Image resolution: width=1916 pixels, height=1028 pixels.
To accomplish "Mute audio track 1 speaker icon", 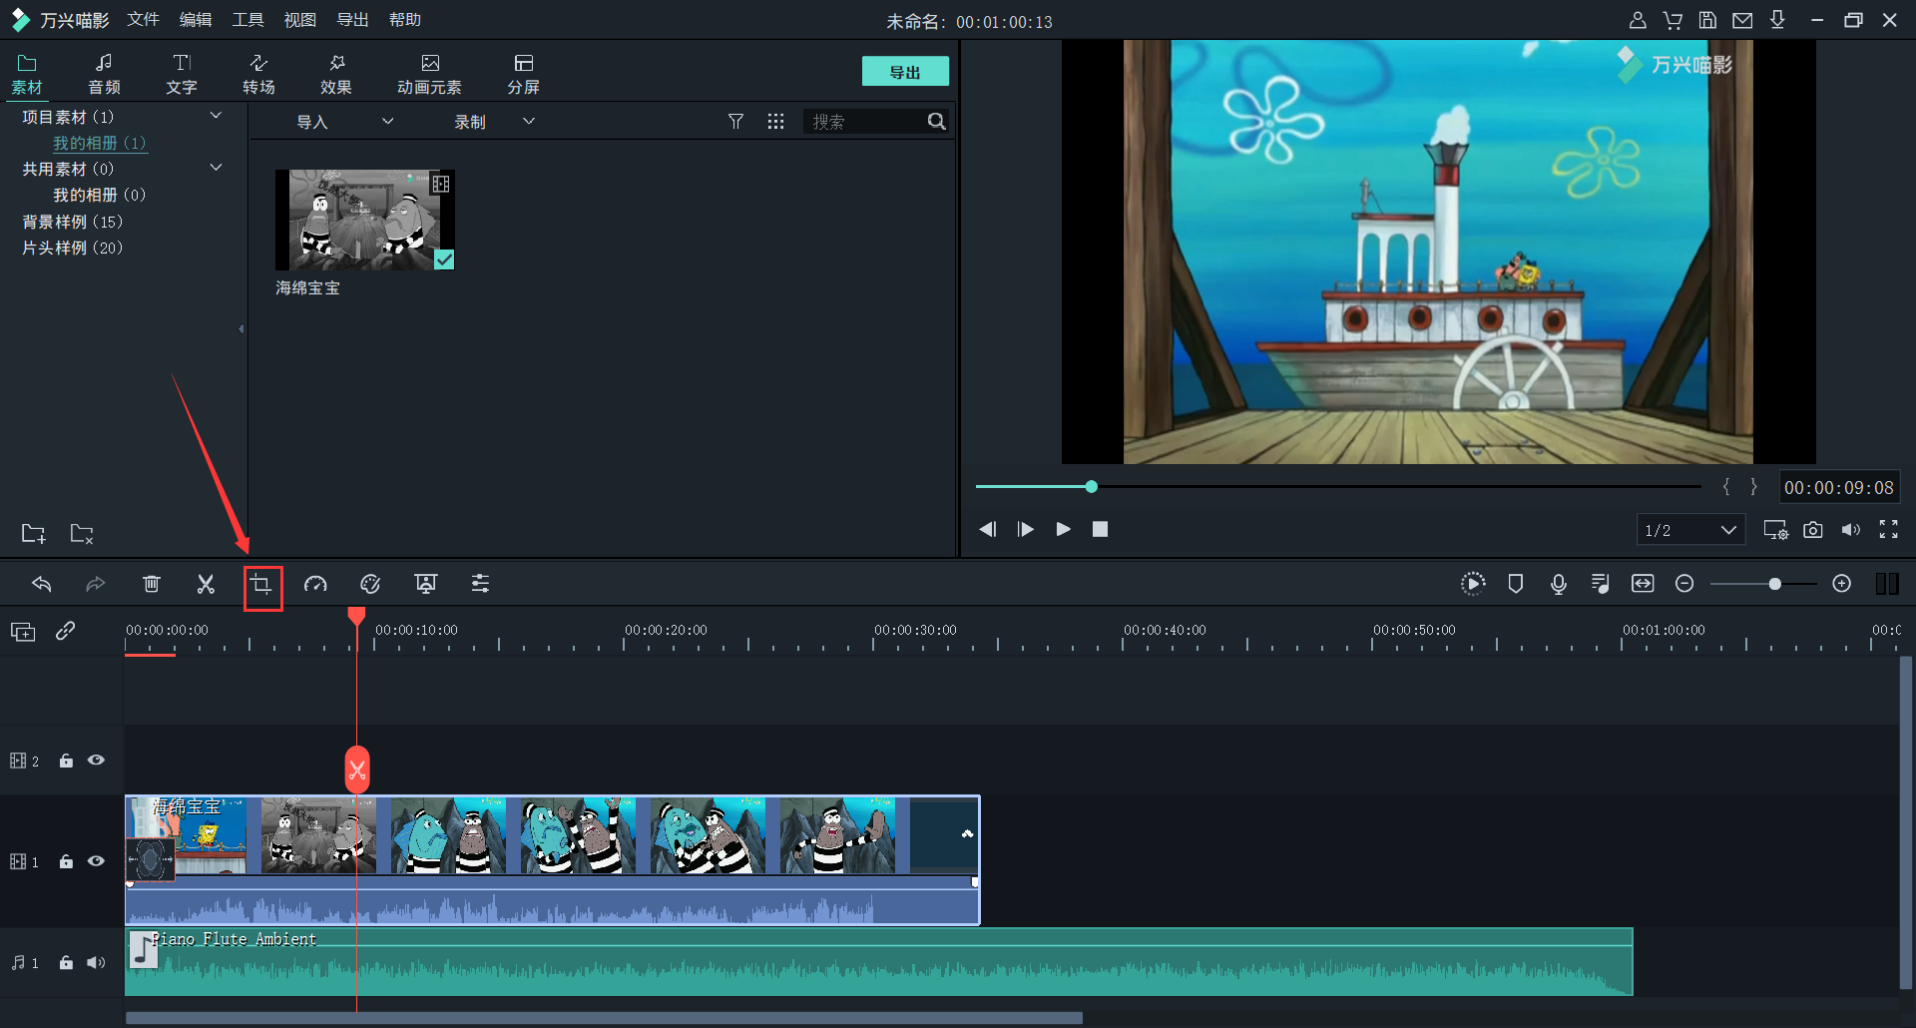I will coord(96,963).
